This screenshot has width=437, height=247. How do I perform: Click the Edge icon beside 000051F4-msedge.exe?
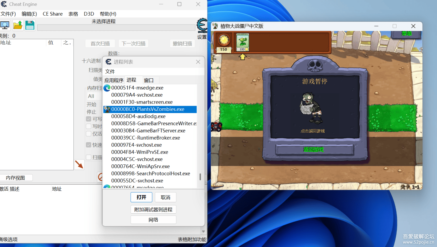(107, 88)
